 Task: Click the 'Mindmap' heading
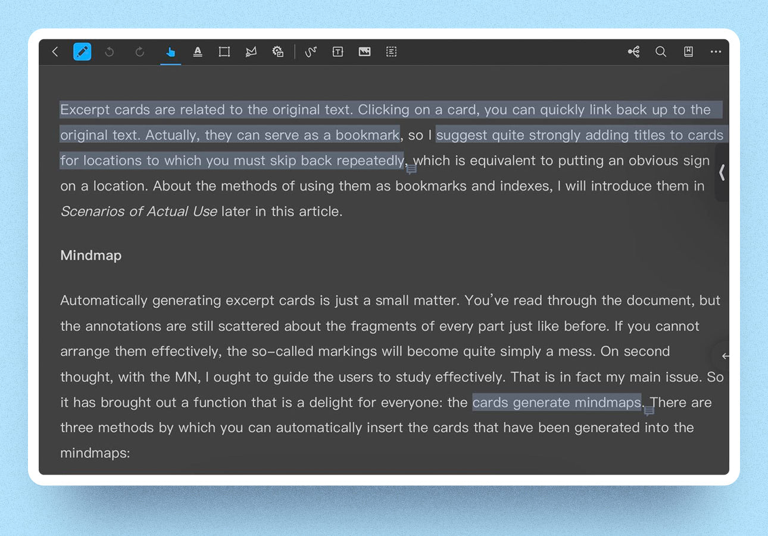pyautogui.click(x=91, y=255)
